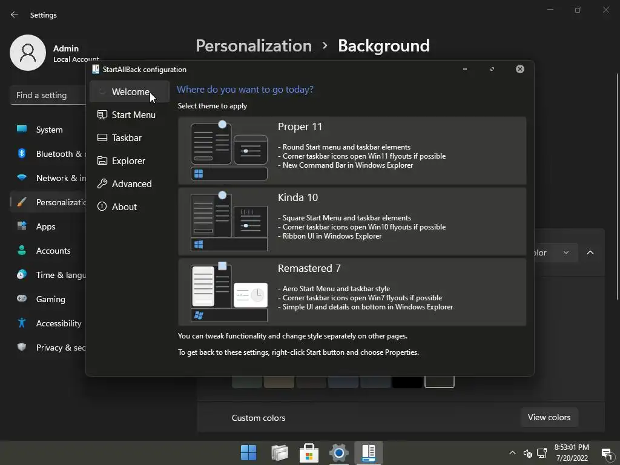Open the Welcome page in StartAllBack
620x465 pixels.
click(130, 92)
